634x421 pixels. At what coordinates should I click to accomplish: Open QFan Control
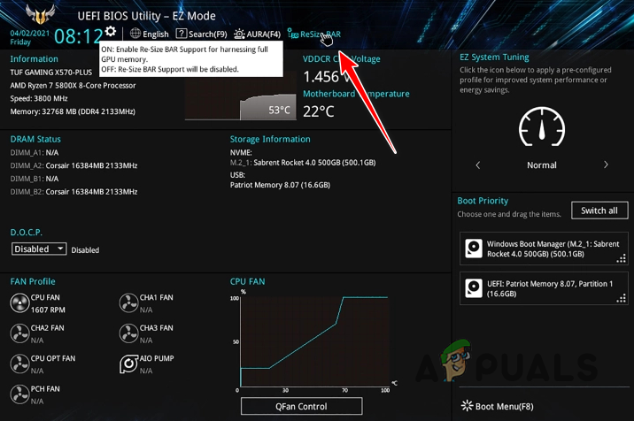(301, 406)
